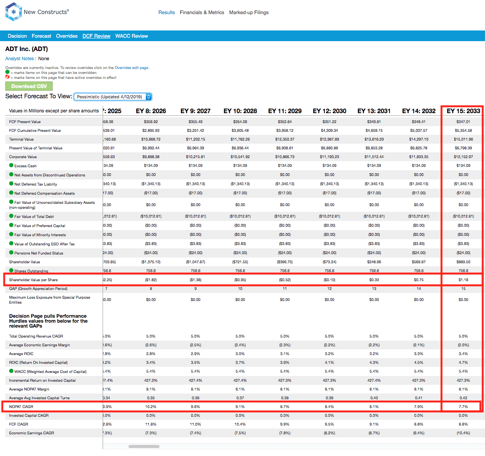Image resolution: width=485 pixels, height=456 pixels.
Task: Select the override marker for Fair Value of Total Debt
Action: pyautogui.click(x=11, y=216)
